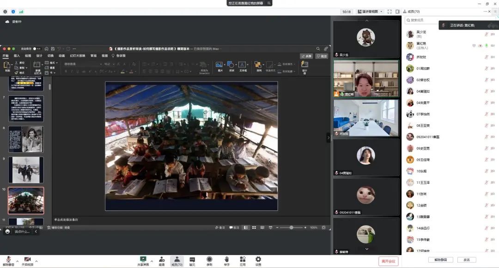The width and height of the screenshot is (499, 268).
Task: Turn on camera with 开启视频
Action: [28, 261]
